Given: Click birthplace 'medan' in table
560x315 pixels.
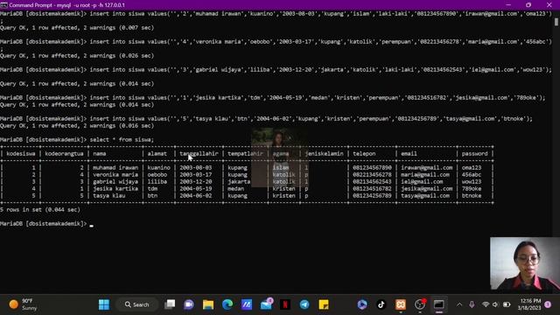Looking at the screenshot, I should tap(235, 189).
